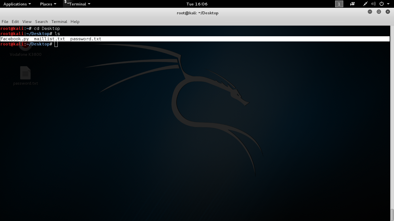Click the video camera recording icon

pos(352,4)
